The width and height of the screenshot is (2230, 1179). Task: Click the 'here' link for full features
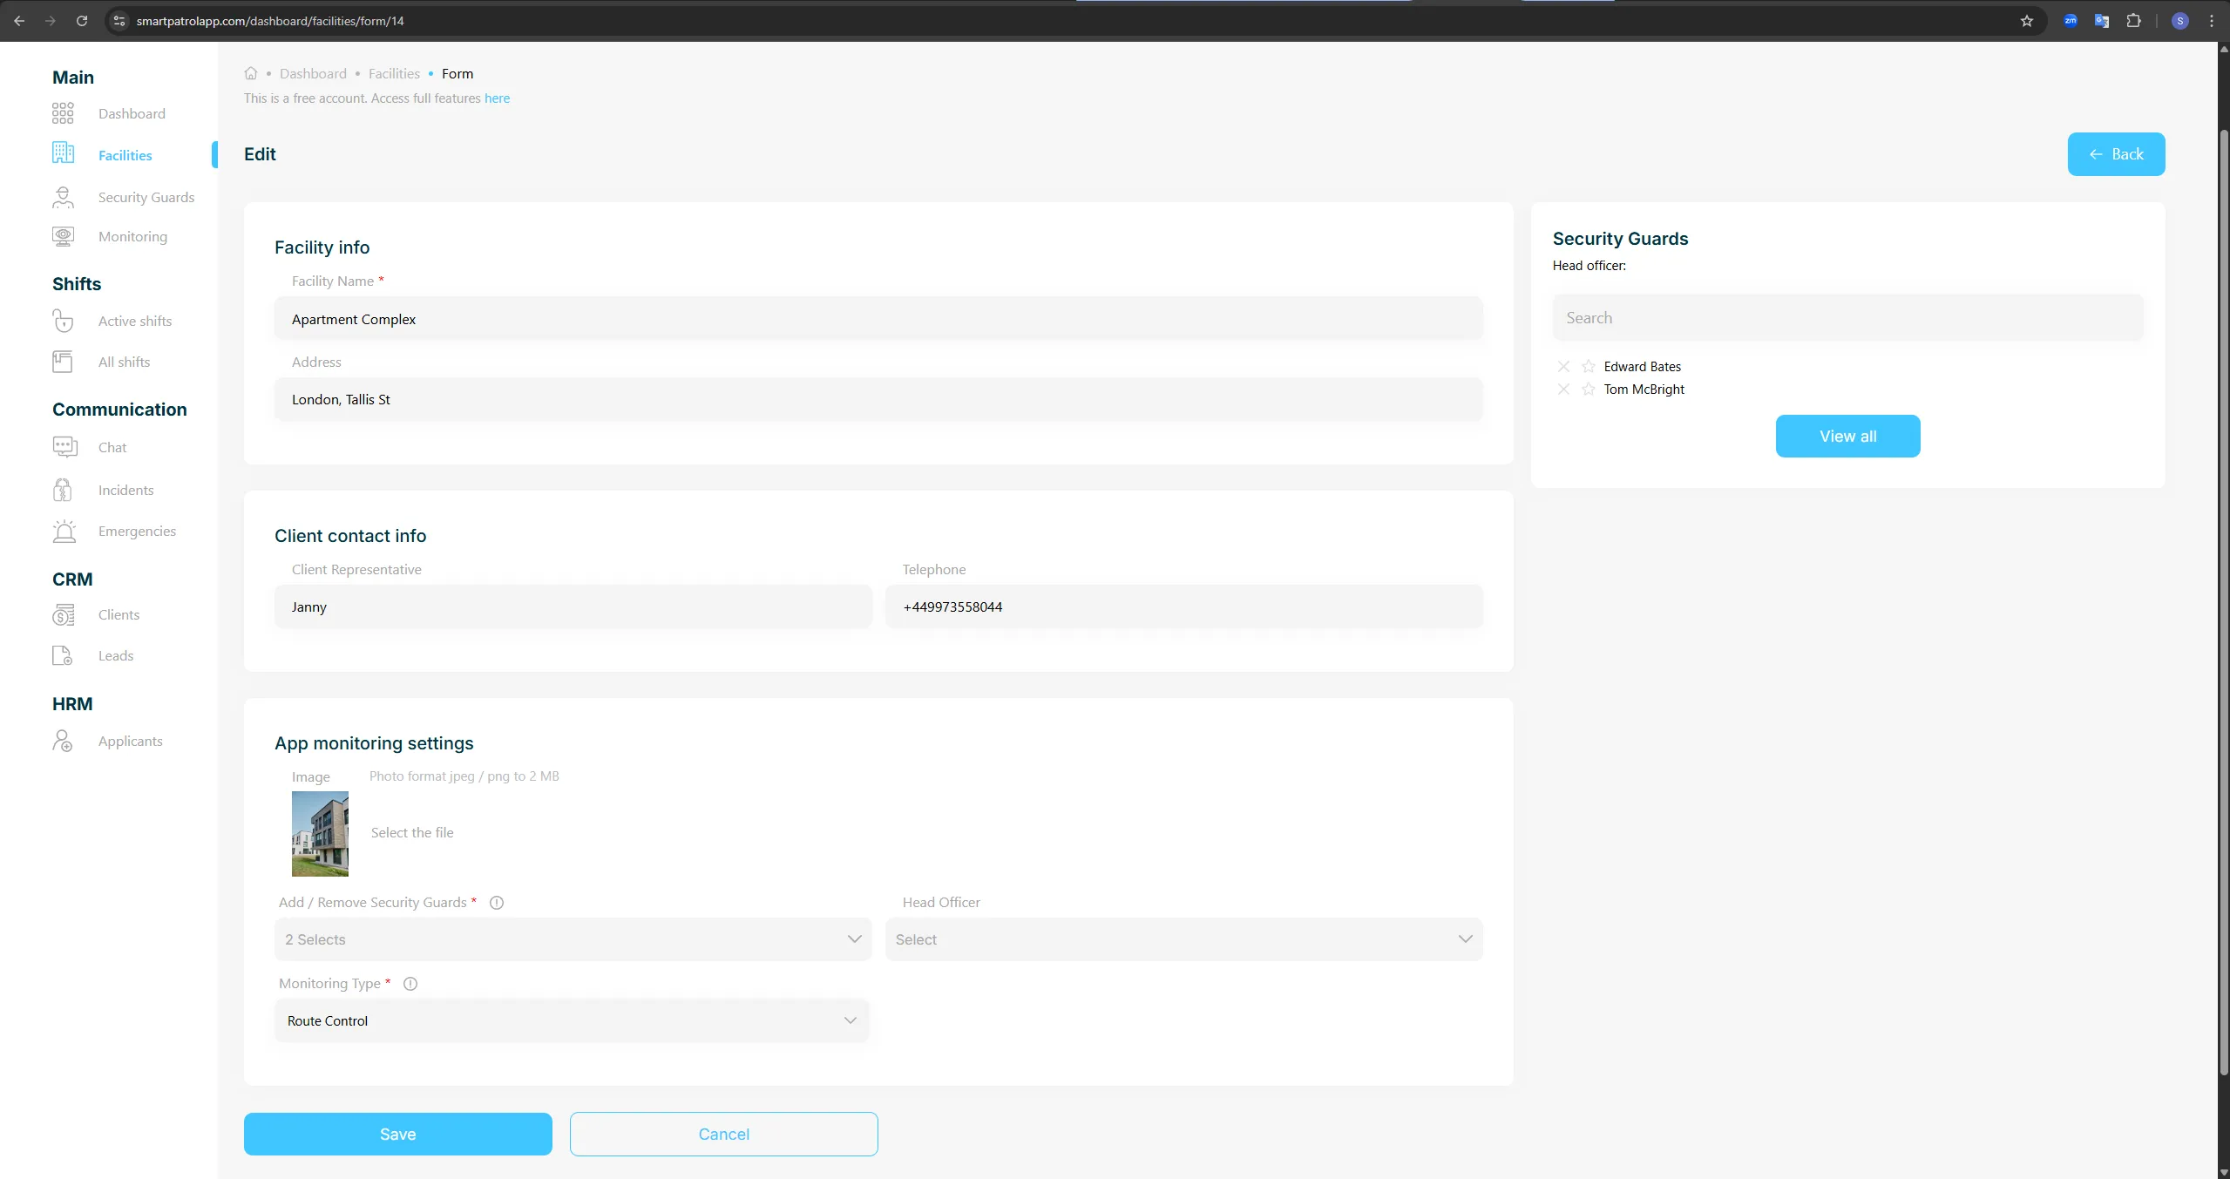coord(497,98)
